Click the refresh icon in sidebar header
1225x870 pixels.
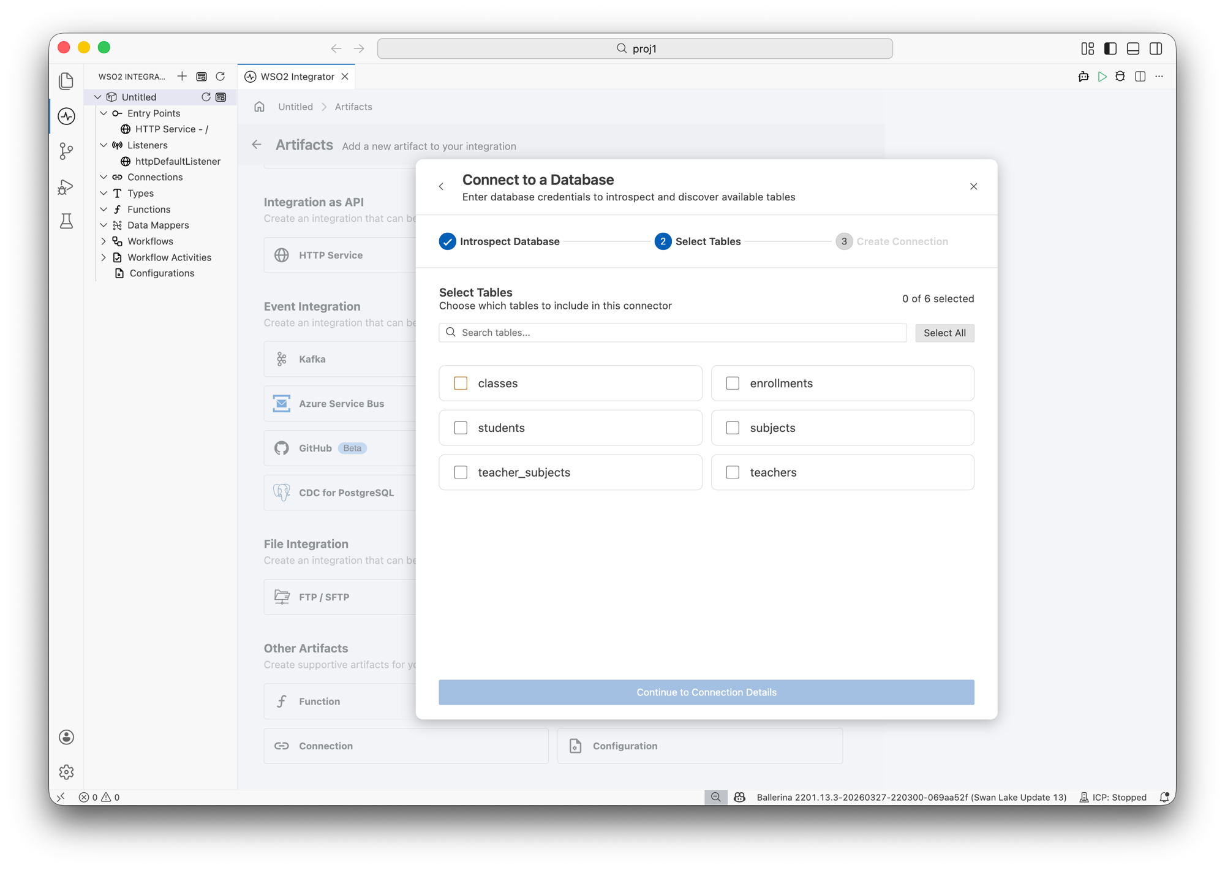point(221,77)
